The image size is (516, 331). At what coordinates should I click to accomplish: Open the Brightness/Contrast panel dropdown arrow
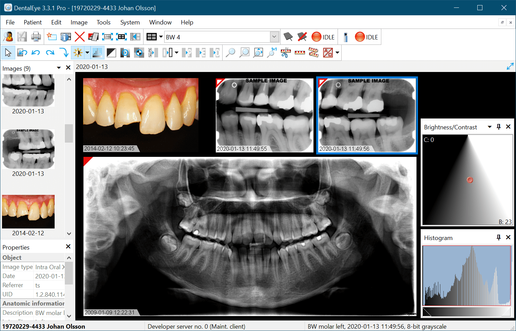pyautogui.click(x=489, y=127)
